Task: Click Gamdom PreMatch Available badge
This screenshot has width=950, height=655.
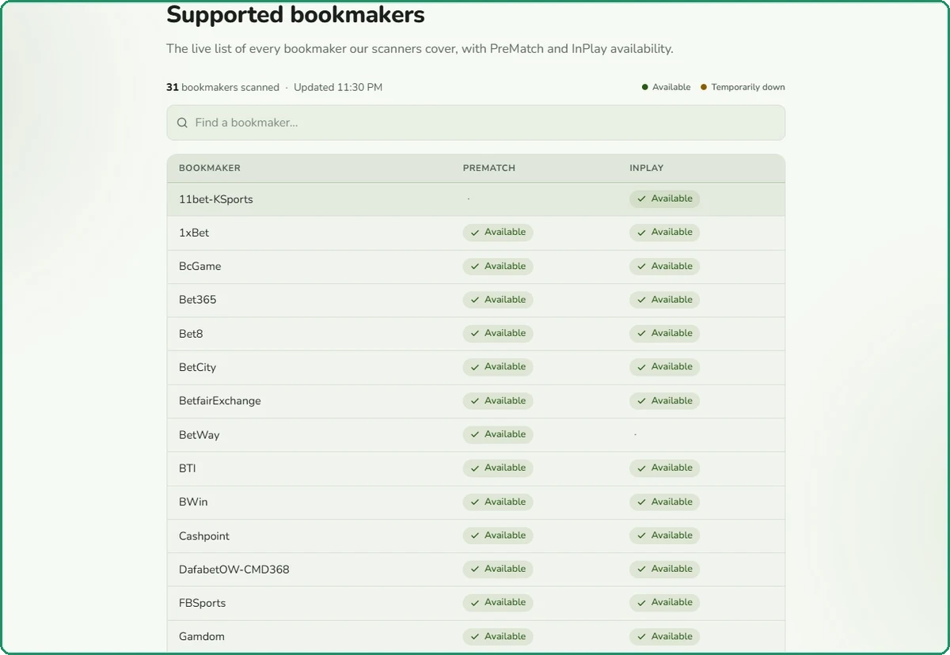Action: click(x=498, y=636)
